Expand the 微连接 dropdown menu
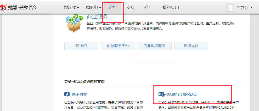 click(x=71, y=7)
